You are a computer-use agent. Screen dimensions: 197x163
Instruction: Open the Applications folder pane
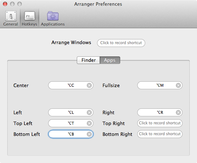point(53,18)
